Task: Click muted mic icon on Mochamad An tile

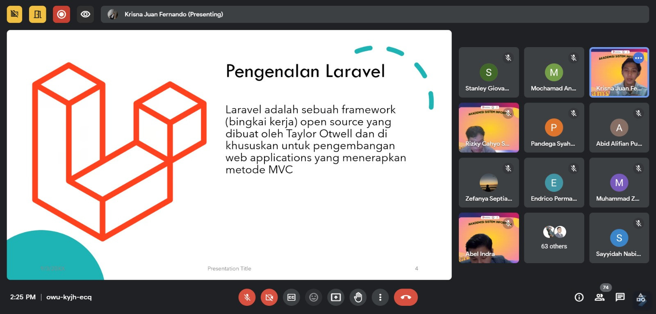Action: pyautogui.click(x=574, y=58)
